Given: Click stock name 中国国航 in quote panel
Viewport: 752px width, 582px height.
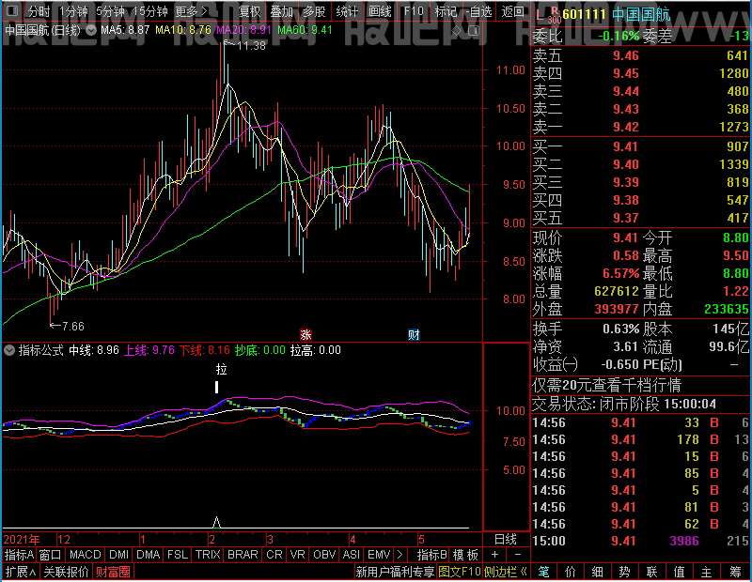Looking at the screenshot, I should 641,14.
